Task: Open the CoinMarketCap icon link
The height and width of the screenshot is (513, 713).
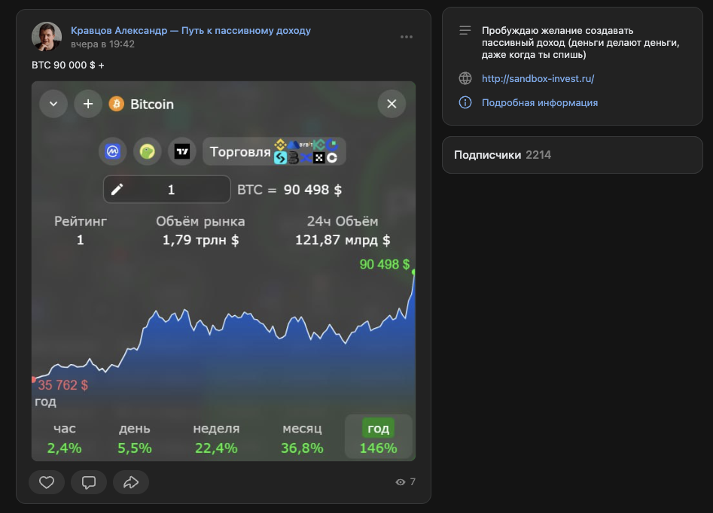Action: click(x=113, y=151)
